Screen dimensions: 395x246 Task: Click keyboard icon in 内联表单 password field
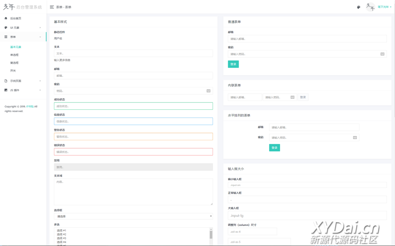(293, 97)
